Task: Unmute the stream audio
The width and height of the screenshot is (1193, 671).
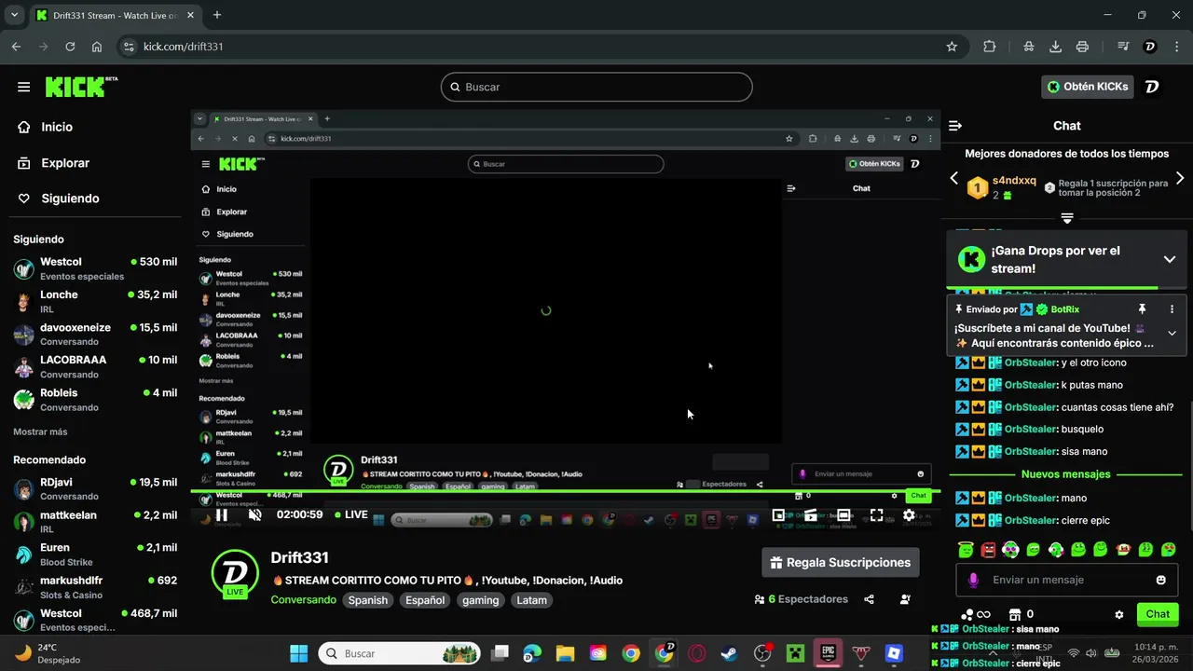Action: click(x=254, y=514)
